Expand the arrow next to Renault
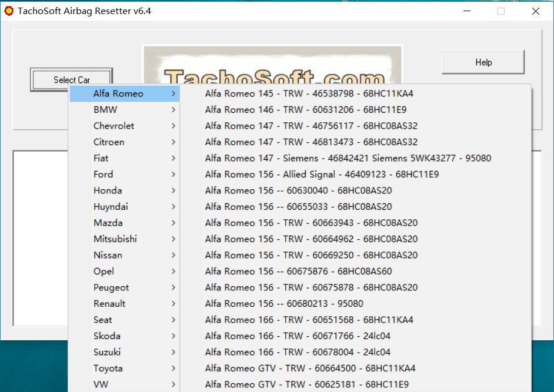The image size is (554, 392). click(173, 304)
